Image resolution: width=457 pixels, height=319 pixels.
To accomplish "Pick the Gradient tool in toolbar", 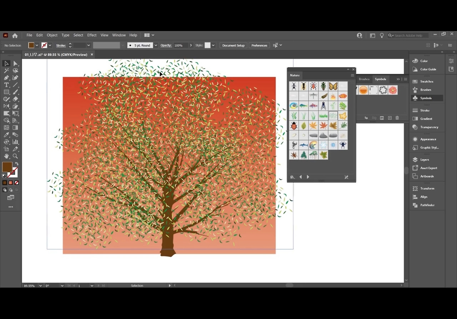I will 15,128.
